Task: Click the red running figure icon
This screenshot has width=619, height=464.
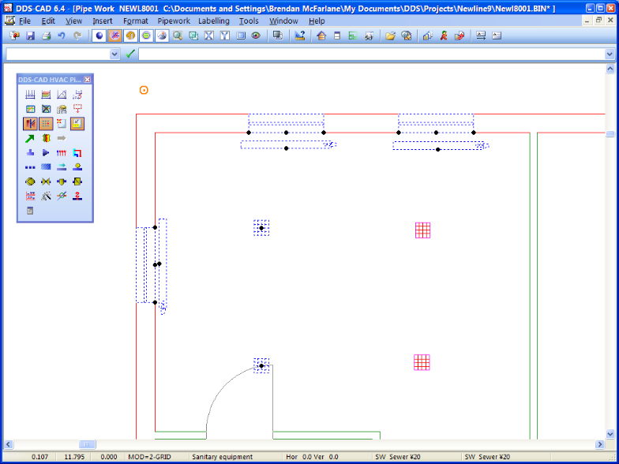Action: pyautogui.click(x=444, y=36)
